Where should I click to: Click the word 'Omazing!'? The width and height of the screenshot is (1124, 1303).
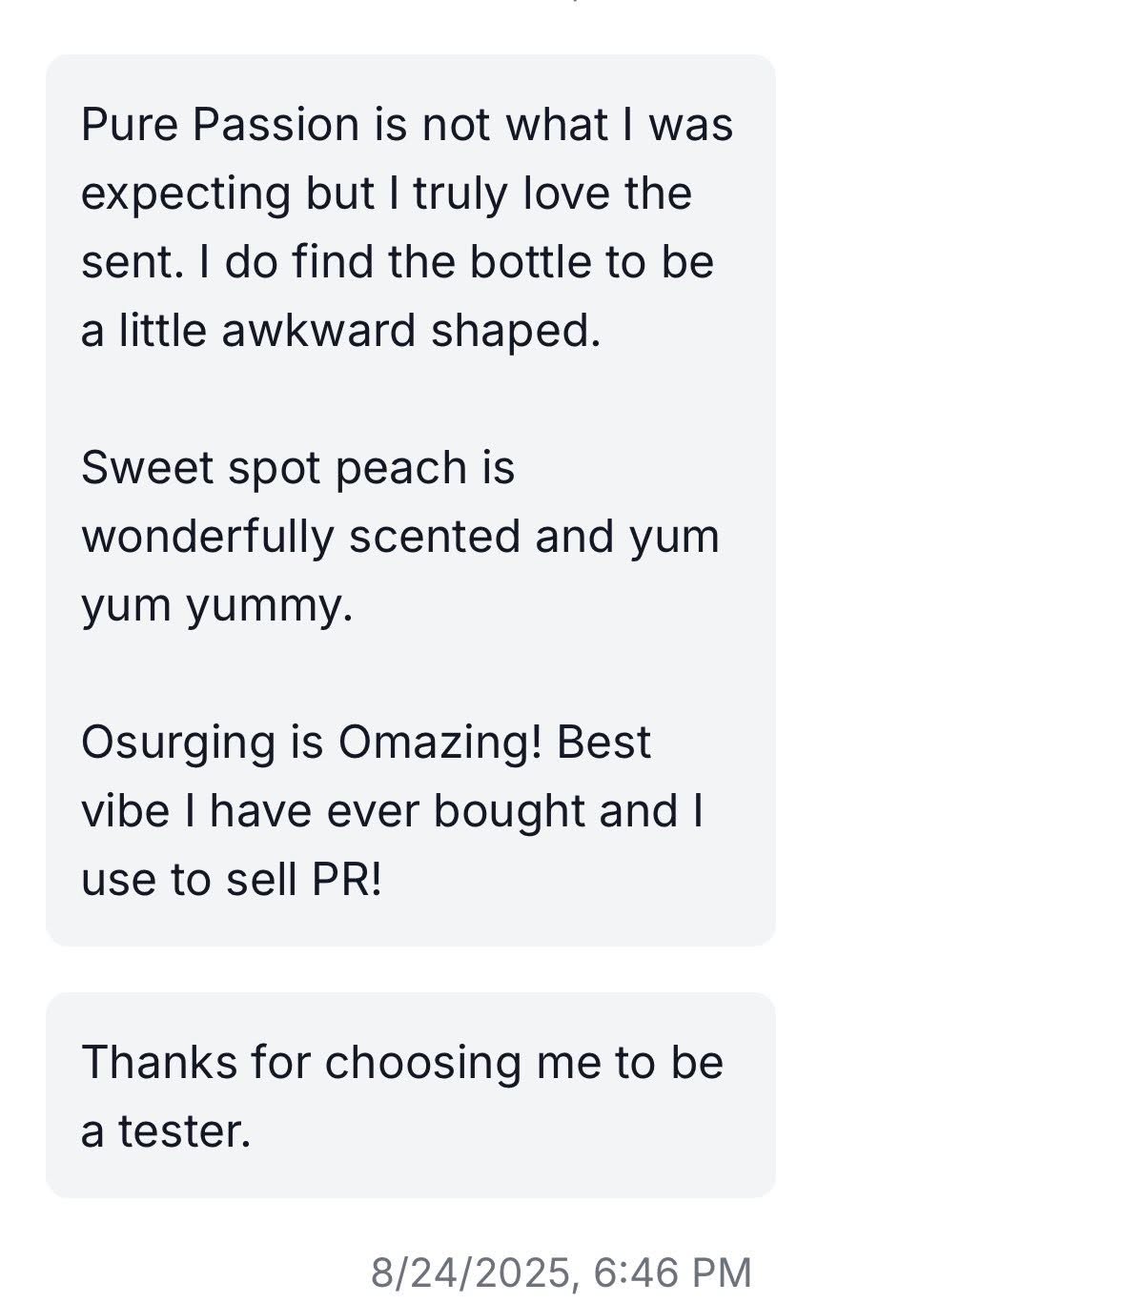coord(439,742)
